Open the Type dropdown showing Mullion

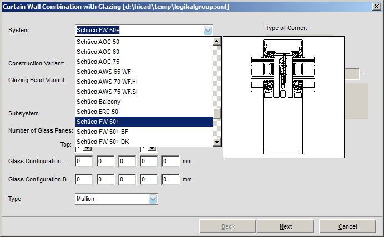(153, 199)
